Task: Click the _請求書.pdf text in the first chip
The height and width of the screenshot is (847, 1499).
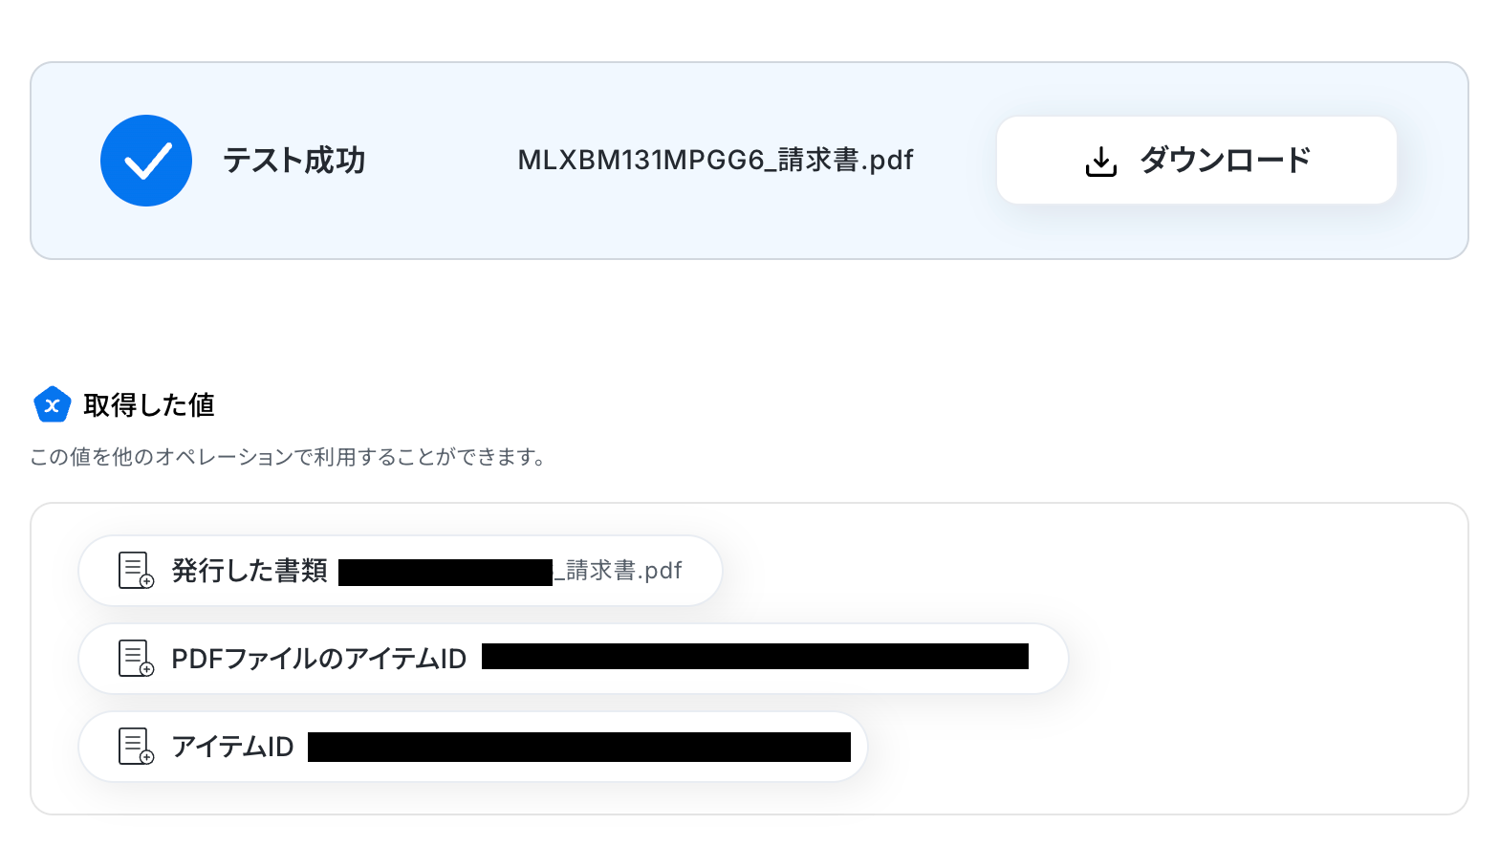Action: (618, 571)
